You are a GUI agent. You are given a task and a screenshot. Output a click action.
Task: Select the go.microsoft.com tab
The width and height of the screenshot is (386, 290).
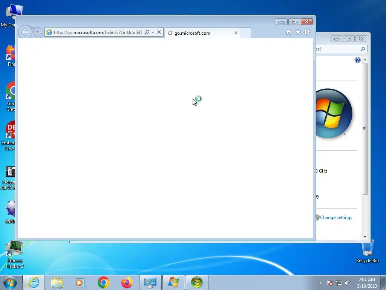click(x=202, y=33)
